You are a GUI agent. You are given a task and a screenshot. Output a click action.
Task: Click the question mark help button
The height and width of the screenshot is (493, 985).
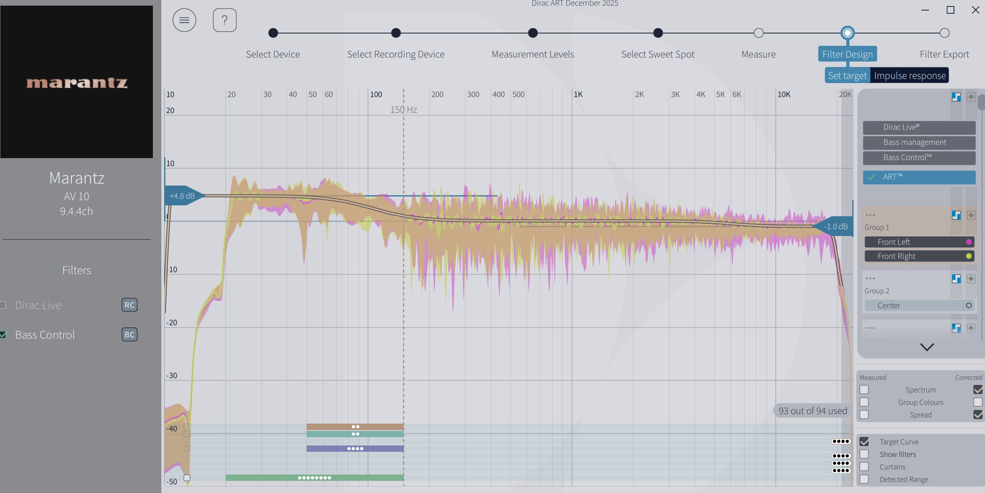[x=225, y=20]
